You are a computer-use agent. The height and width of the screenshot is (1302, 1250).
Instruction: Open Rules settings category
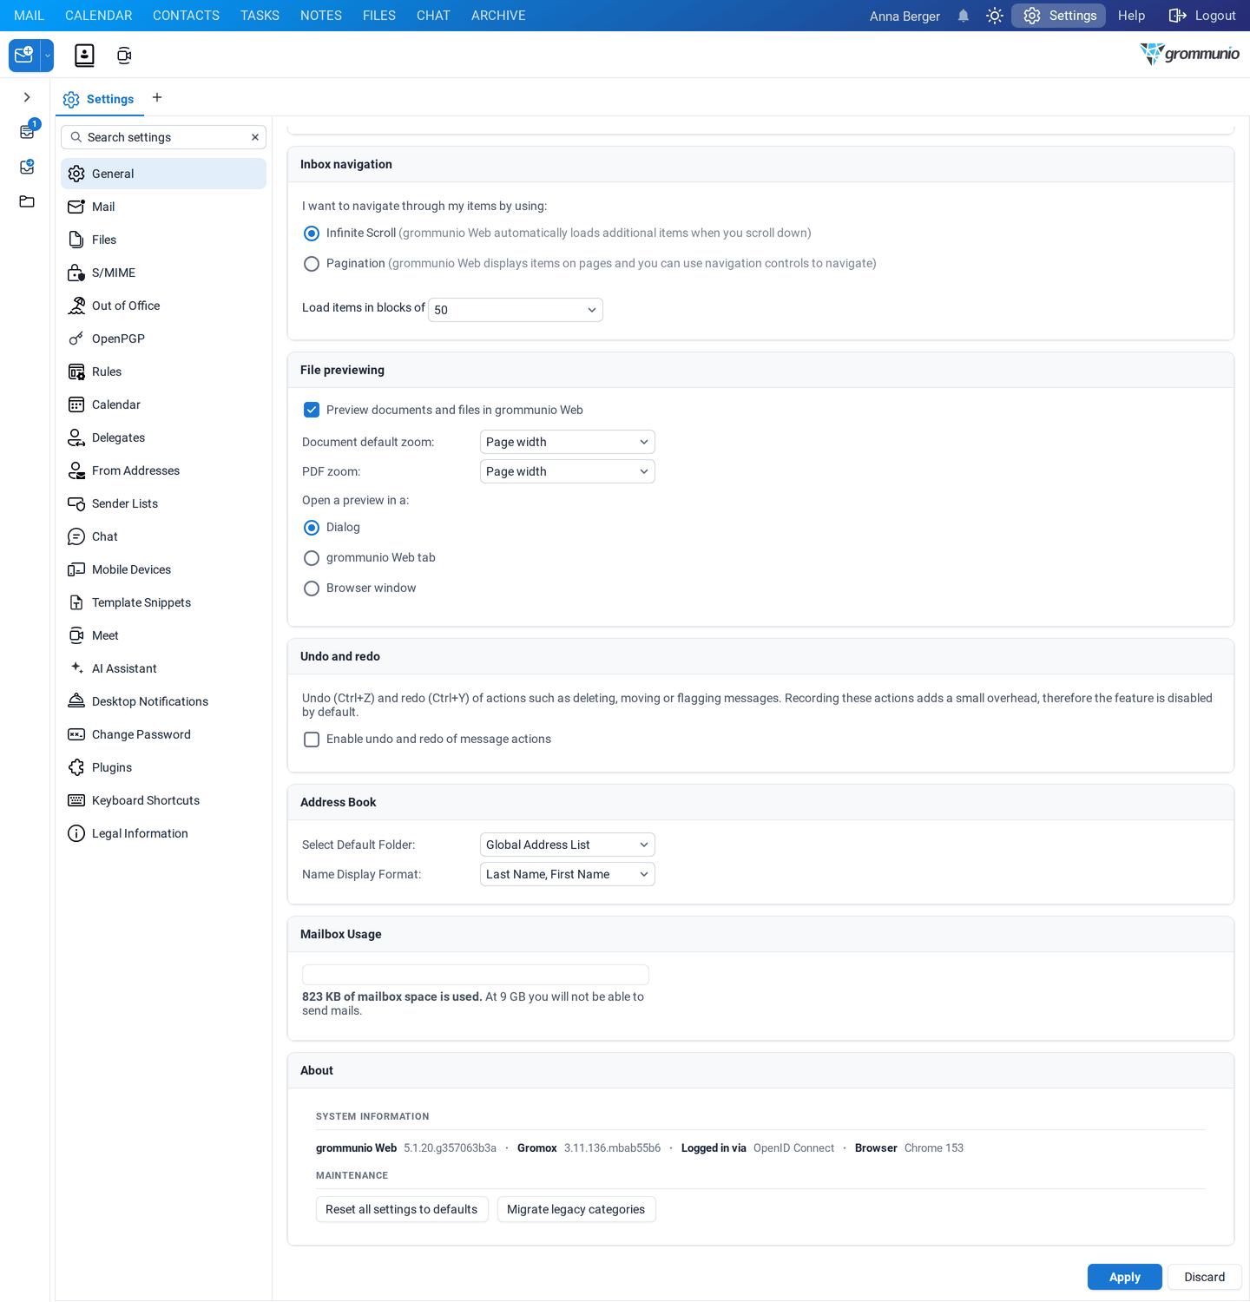(163, 372)
